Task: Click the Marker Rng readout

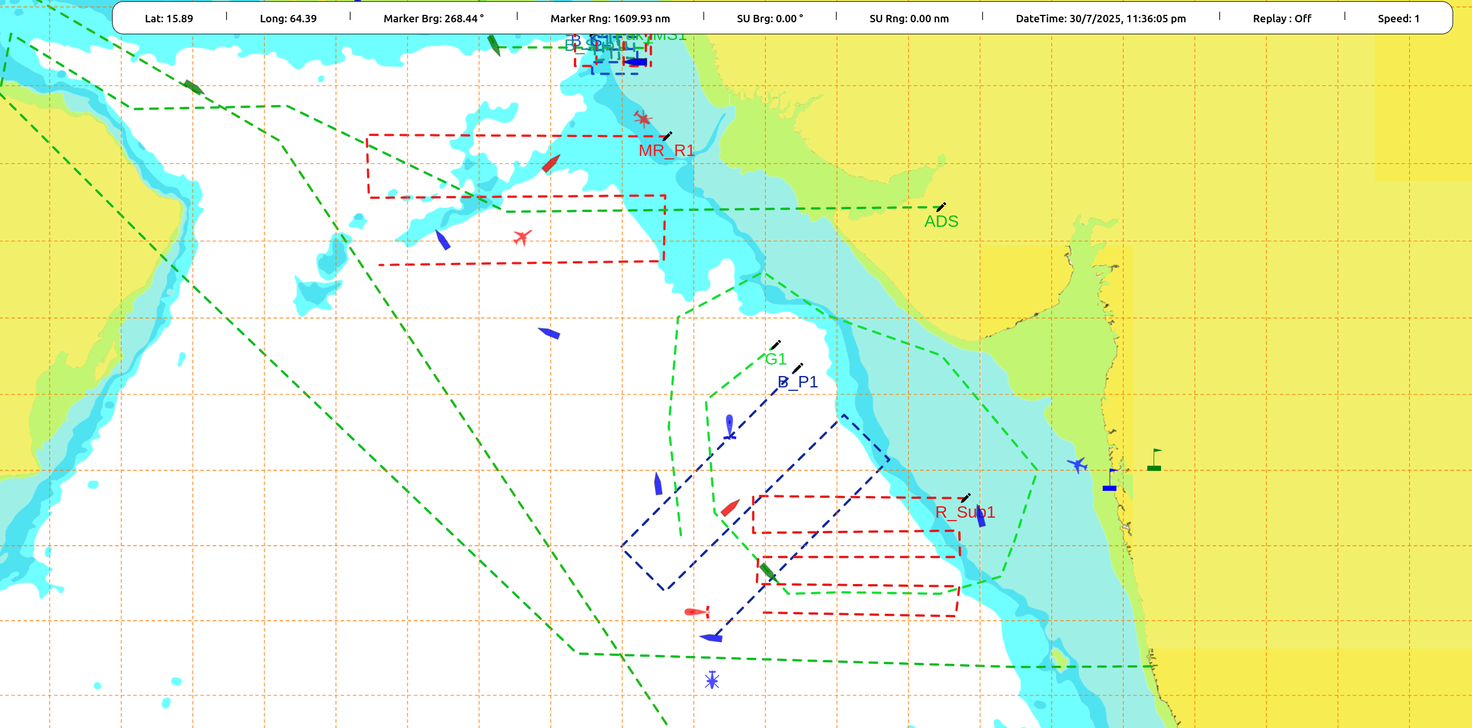Action: 610,18
